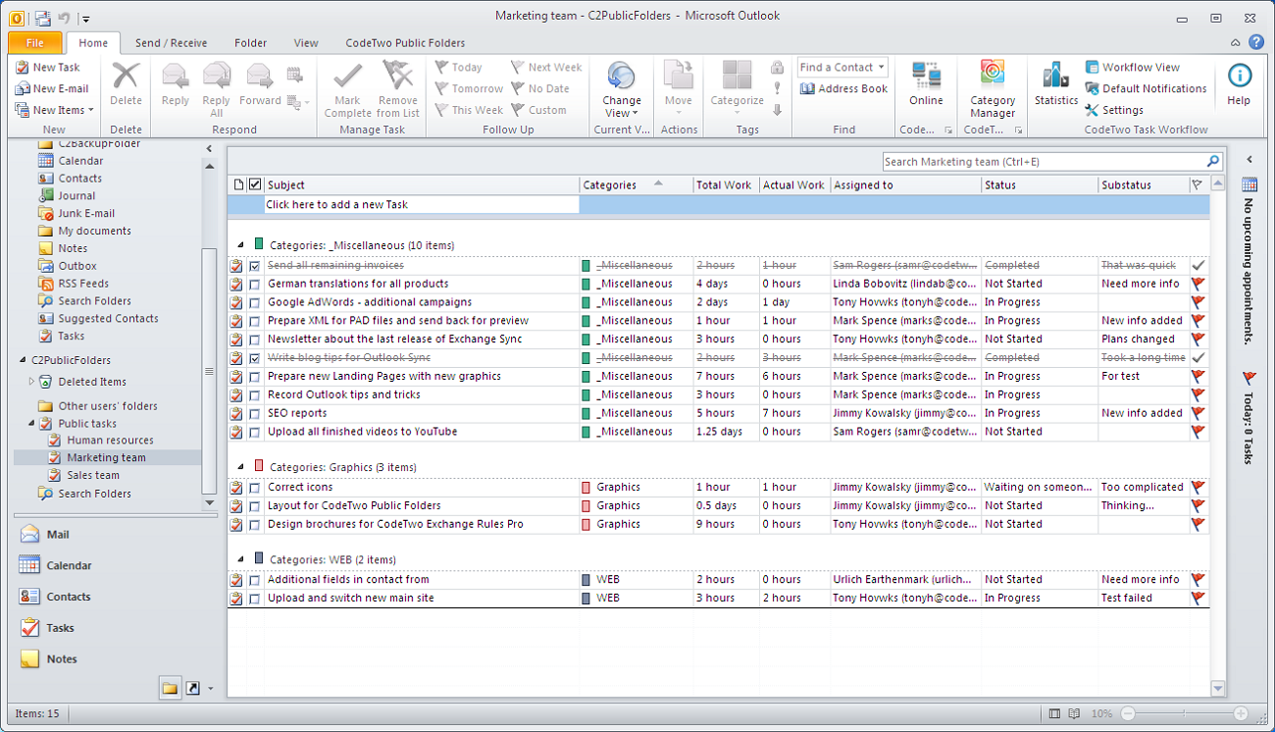
Task: Open the Category Manager
Action: [x=993, y=88]
